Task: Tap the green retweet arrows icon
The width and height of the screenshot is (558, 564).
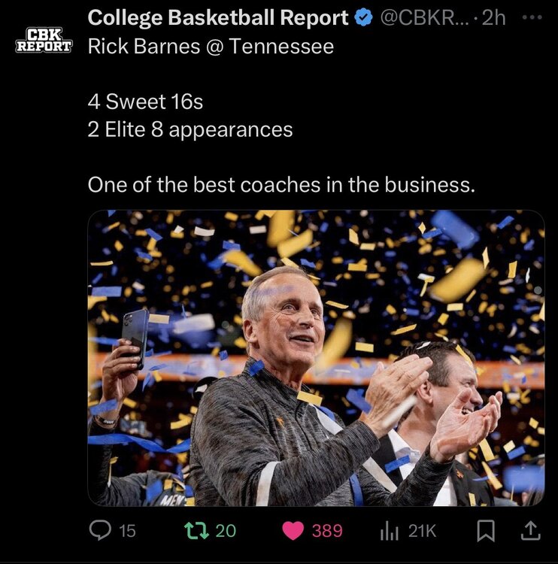Action: point(196,531)
